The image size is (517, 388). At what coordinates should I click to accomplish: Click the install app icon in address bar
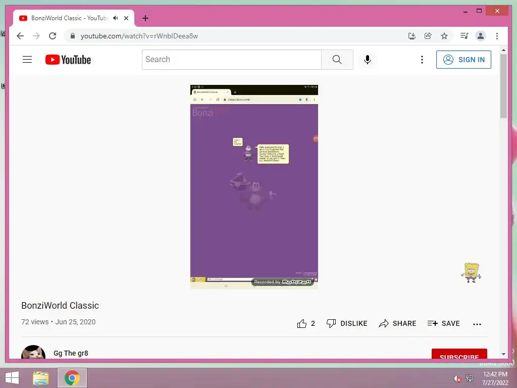click(x=411, y=36)
